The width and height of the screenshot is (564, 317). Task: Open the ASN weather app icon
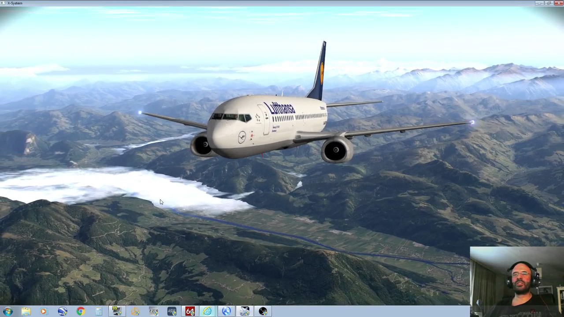(x=171, y=311)
